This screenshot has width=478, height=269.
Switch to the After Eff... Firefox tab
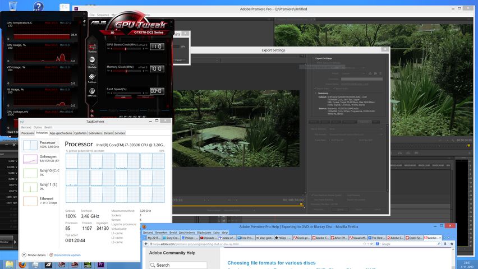pos(339,238)
